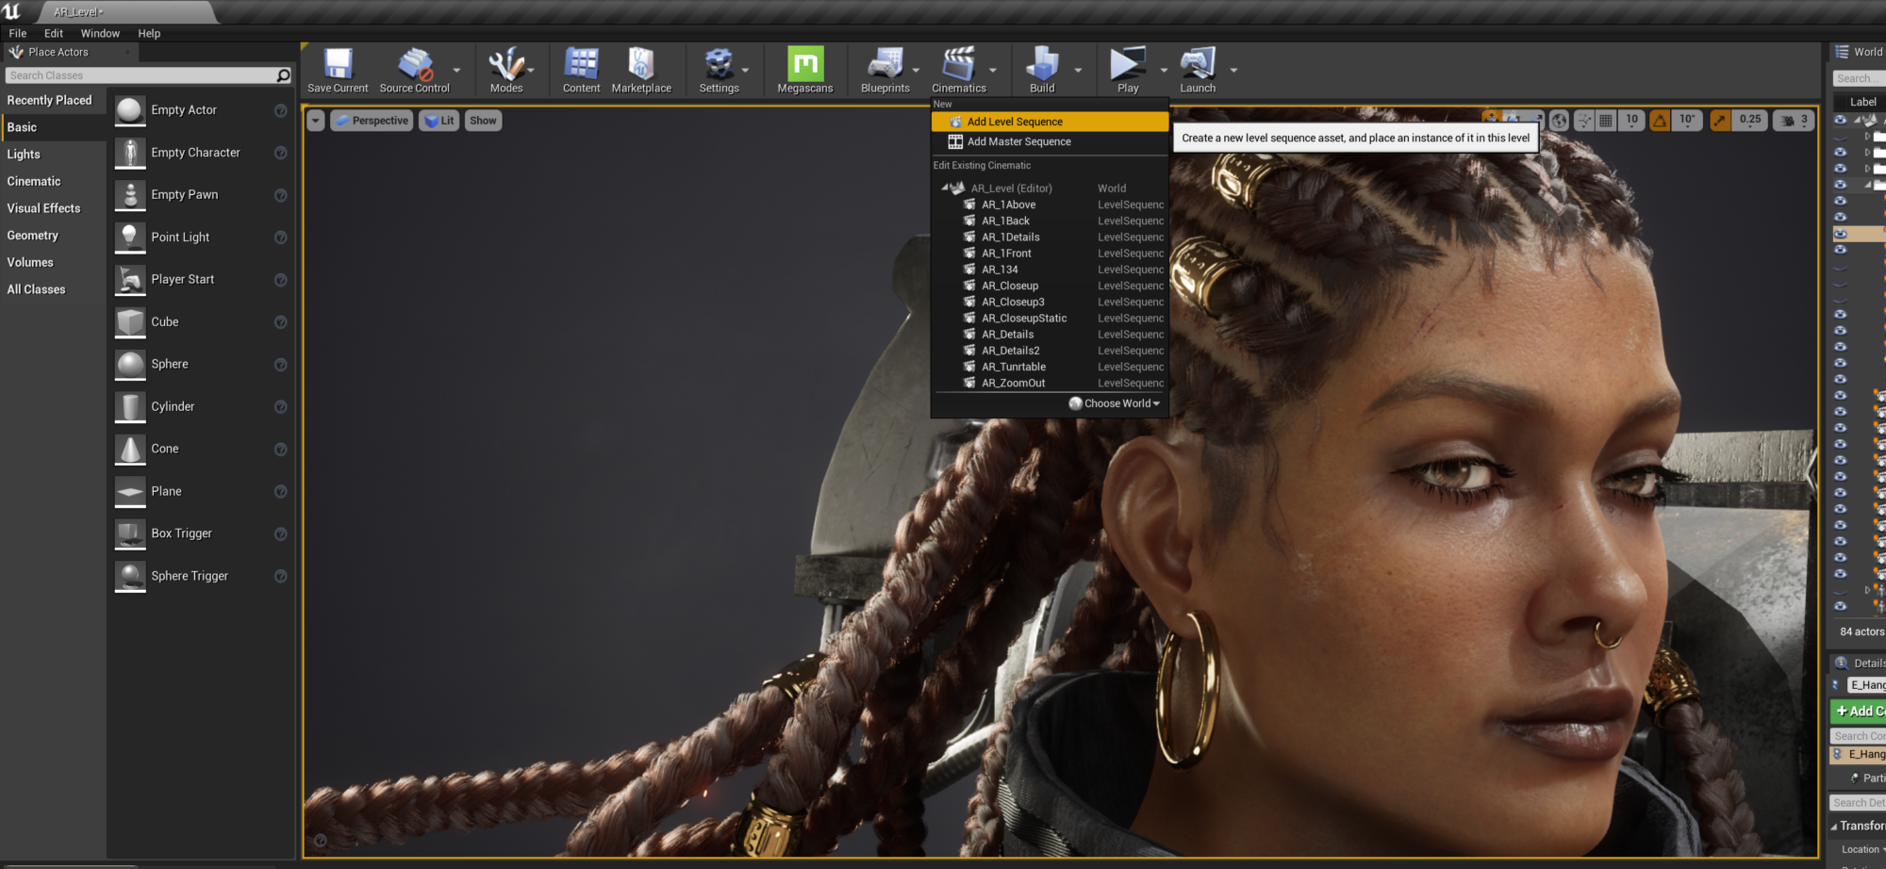Open the Perspective viewport dropdown

point(371,120)
